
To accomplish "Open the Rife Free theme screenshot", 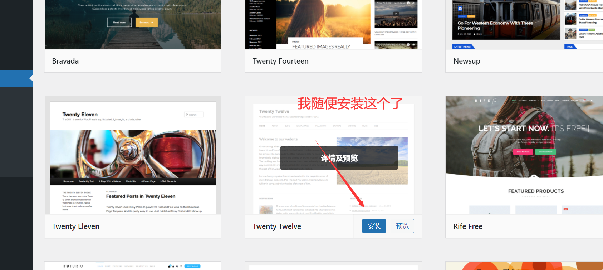I will [x=524, y=155].
